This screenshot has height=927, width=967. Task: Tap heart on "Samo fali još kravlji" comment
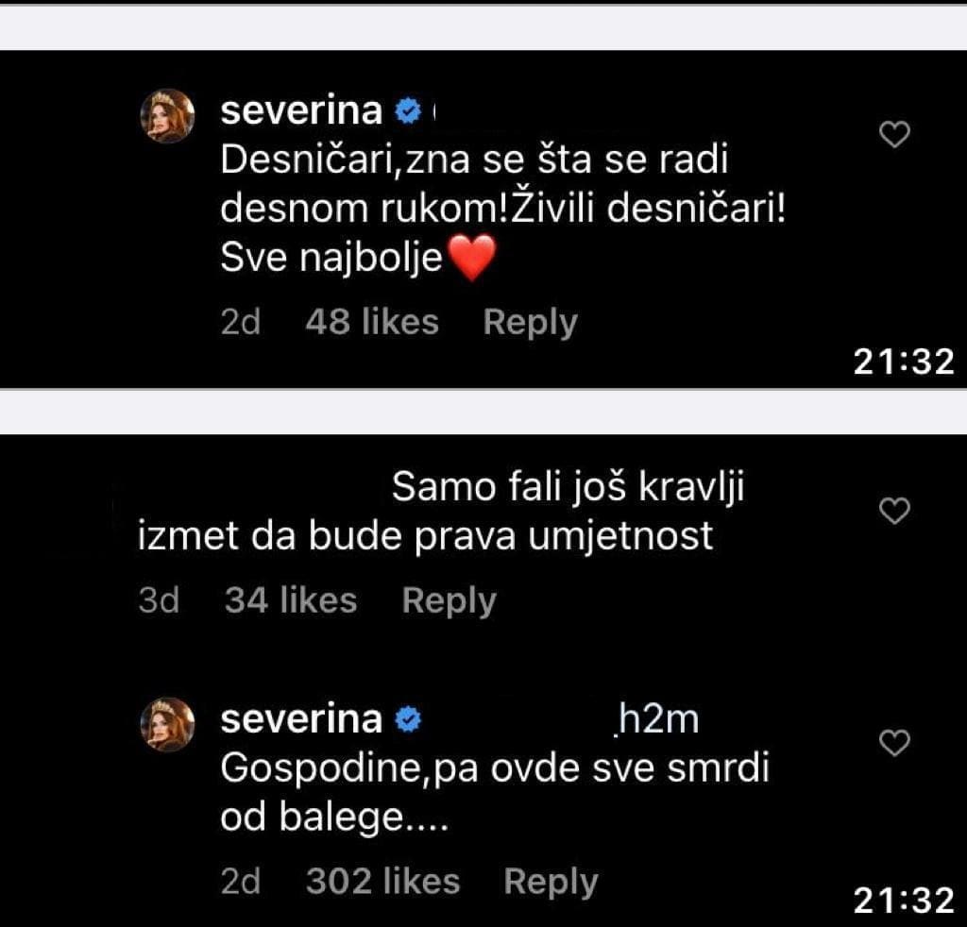click(893, 511)
